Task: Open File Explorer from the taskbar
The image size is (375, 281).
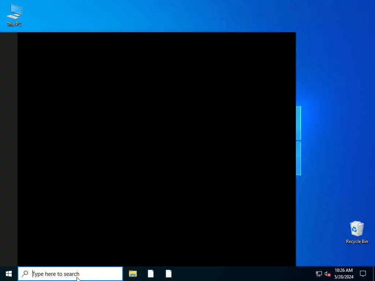Action: (x=133, y=274)
